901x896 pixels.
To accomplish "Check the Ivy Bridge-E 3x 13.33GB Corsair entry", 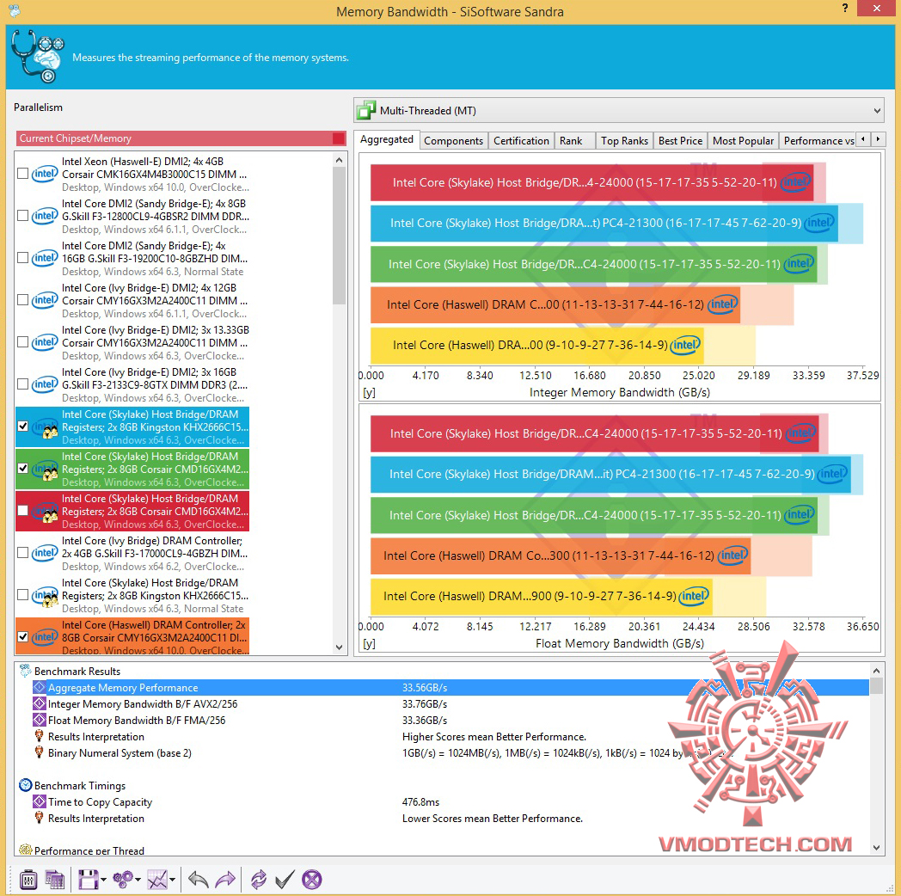I will pyautogui.click(x=23, y=342).
